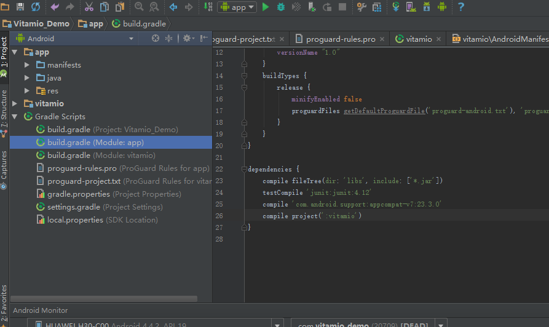Click the Make Project icon

(208, 7)
